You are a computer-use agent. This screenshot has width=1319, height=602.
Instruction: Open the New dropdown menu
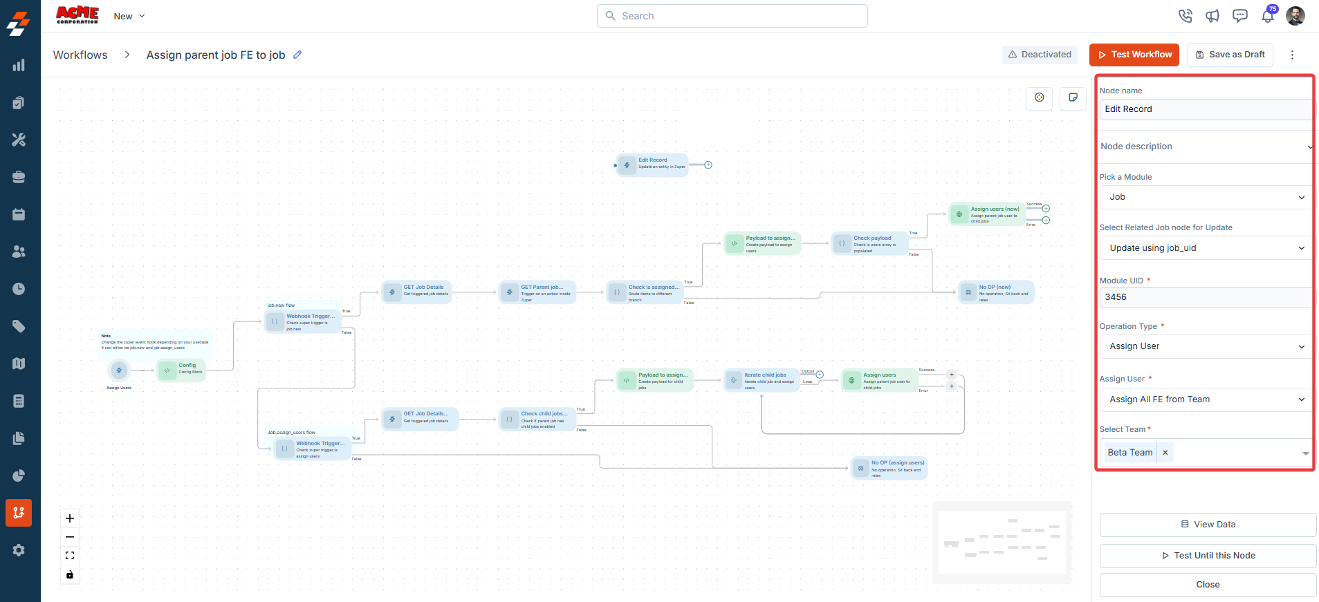click(129, 16)
